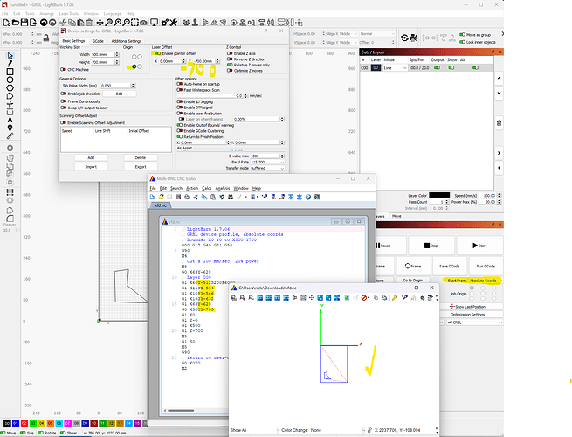572x437 pixels.
Task: Click the black Layer Color swatch
Action: click(x=439, y=195)
